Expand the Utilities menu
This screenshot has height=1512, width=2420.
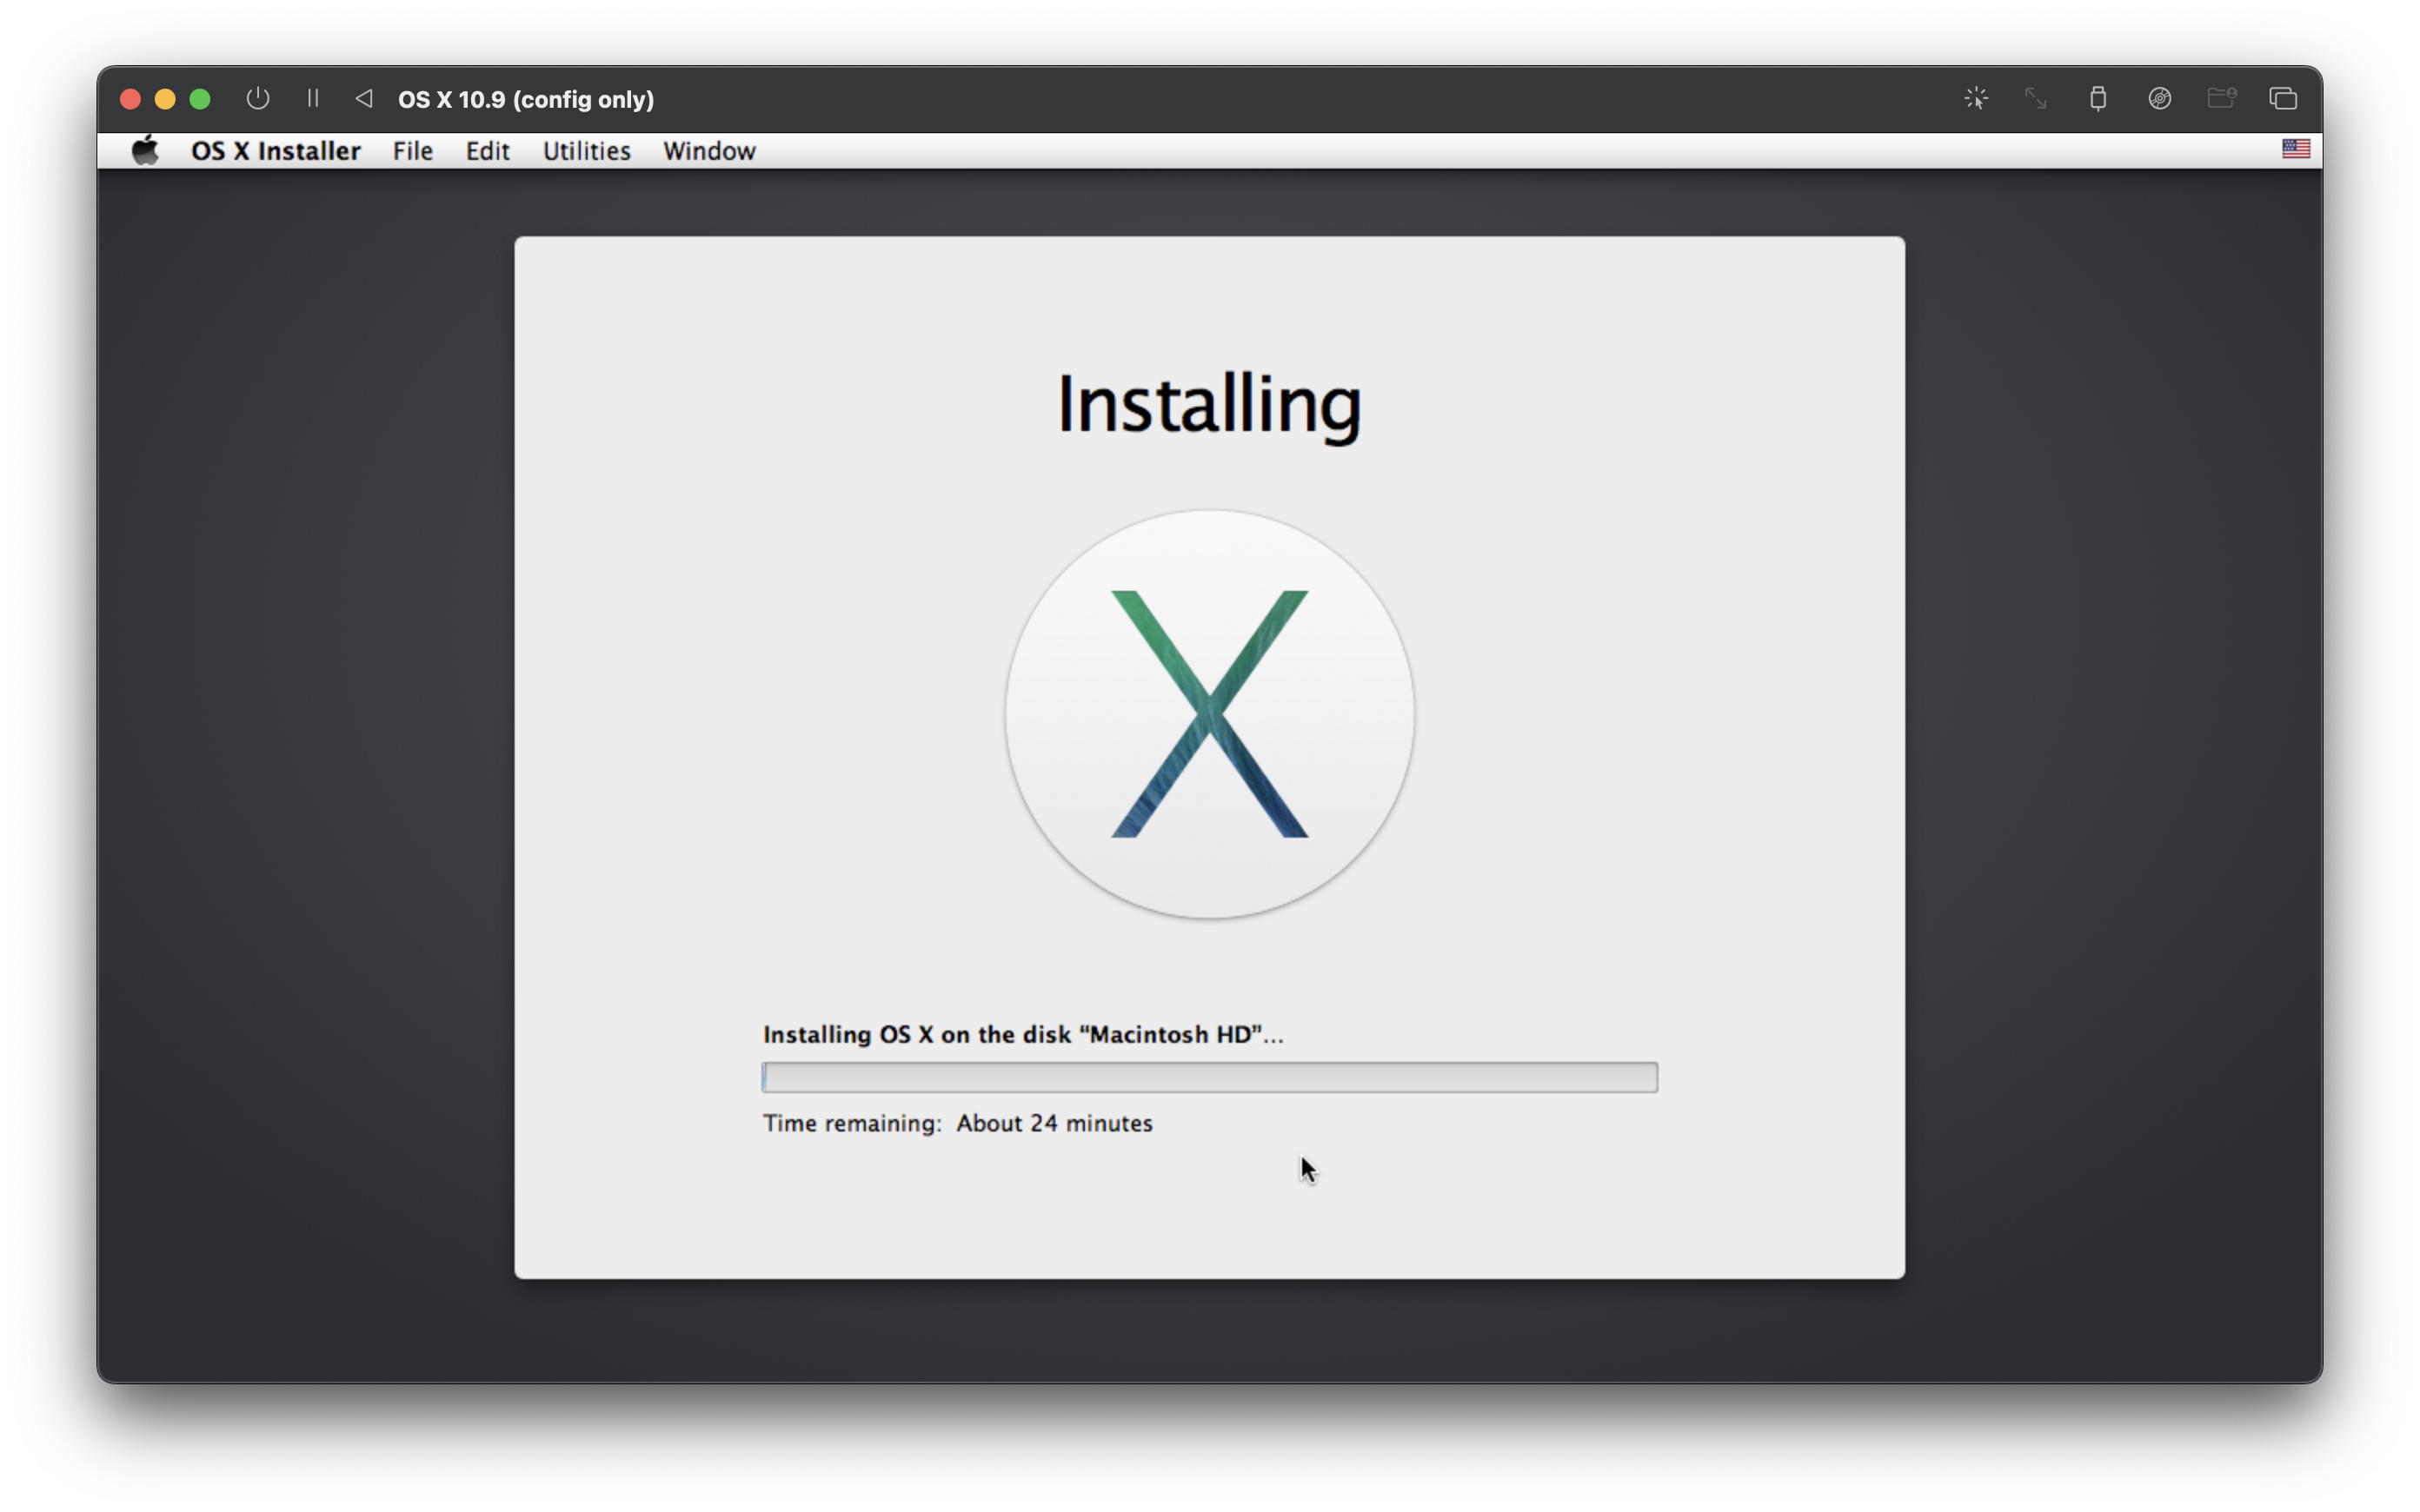coord(586,151)
